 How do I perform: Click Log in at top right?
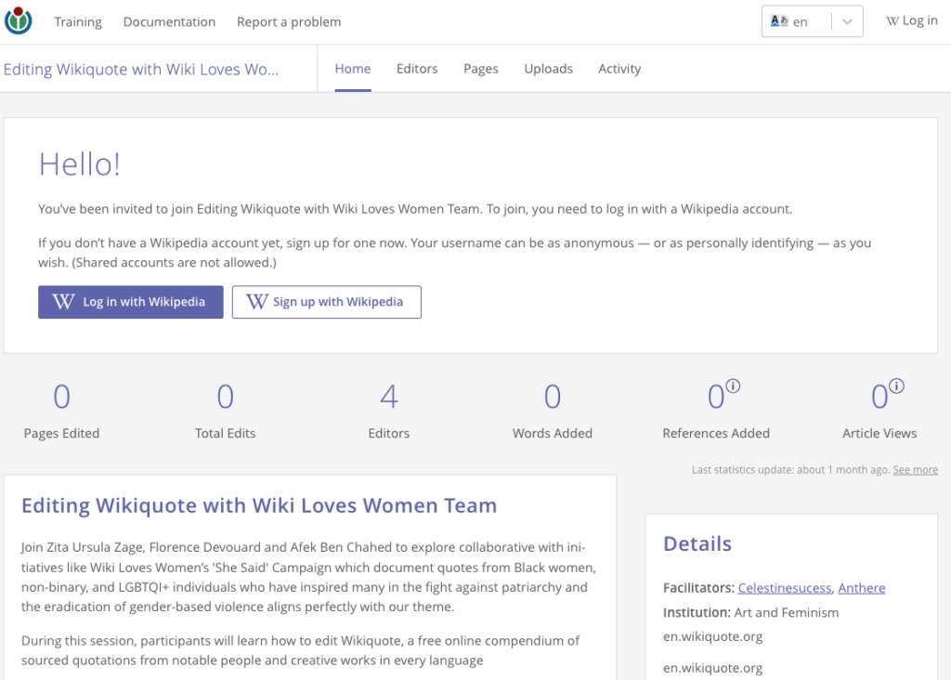(x=912, y=21)
